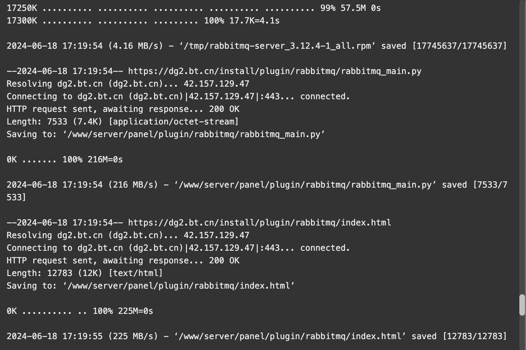
Task: Open the rabbitmq_main.py download URL
Action: point(275,71)
